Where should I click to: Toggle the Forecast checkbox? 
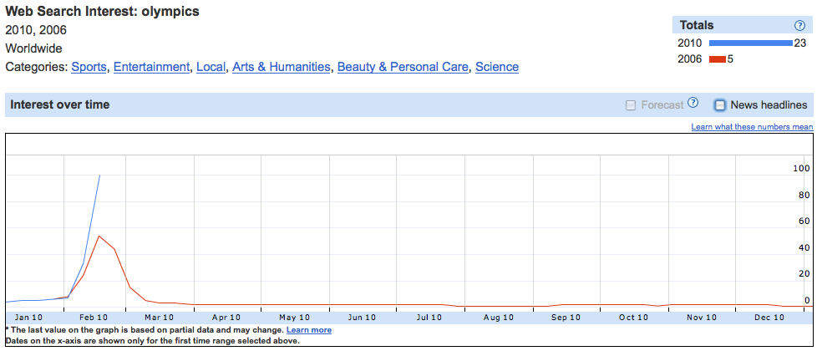631,105
